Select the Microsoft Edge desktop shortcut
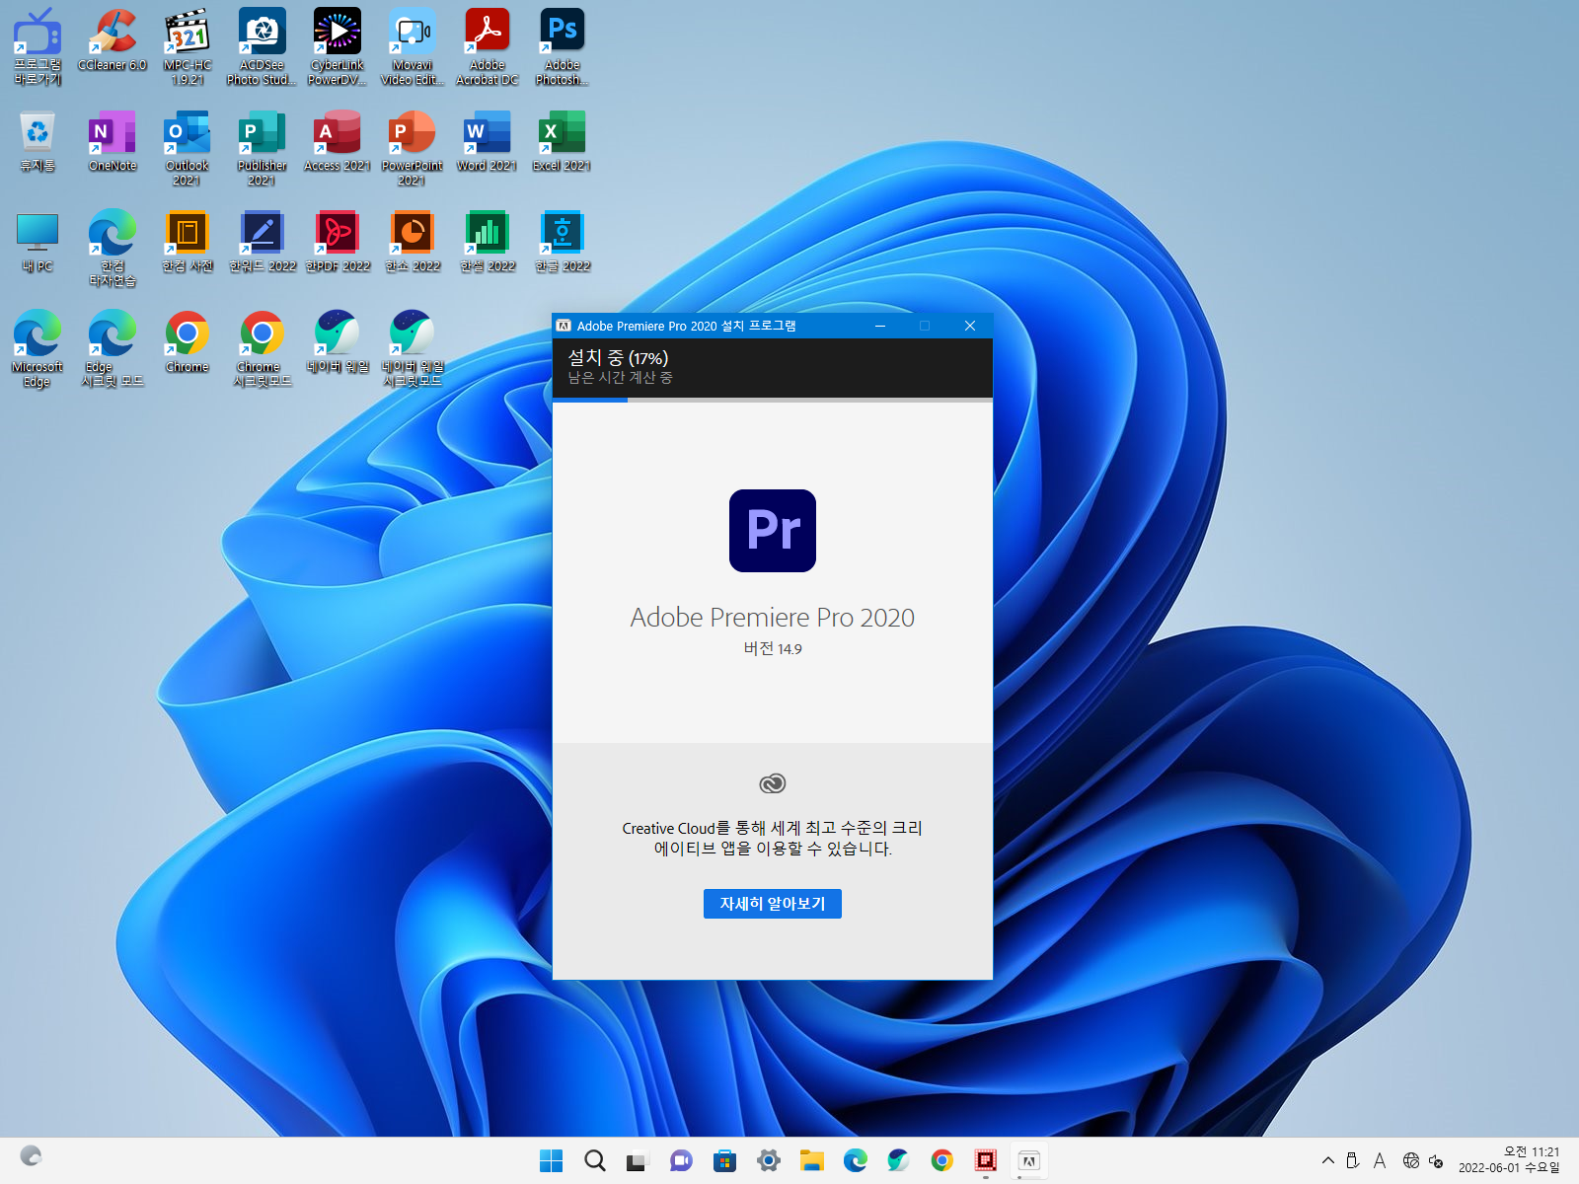1579x1184 pixels. [38, 348]
